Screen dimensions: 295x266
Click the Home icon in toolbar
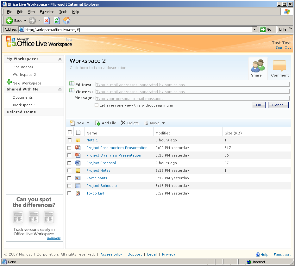coord(67,21)
